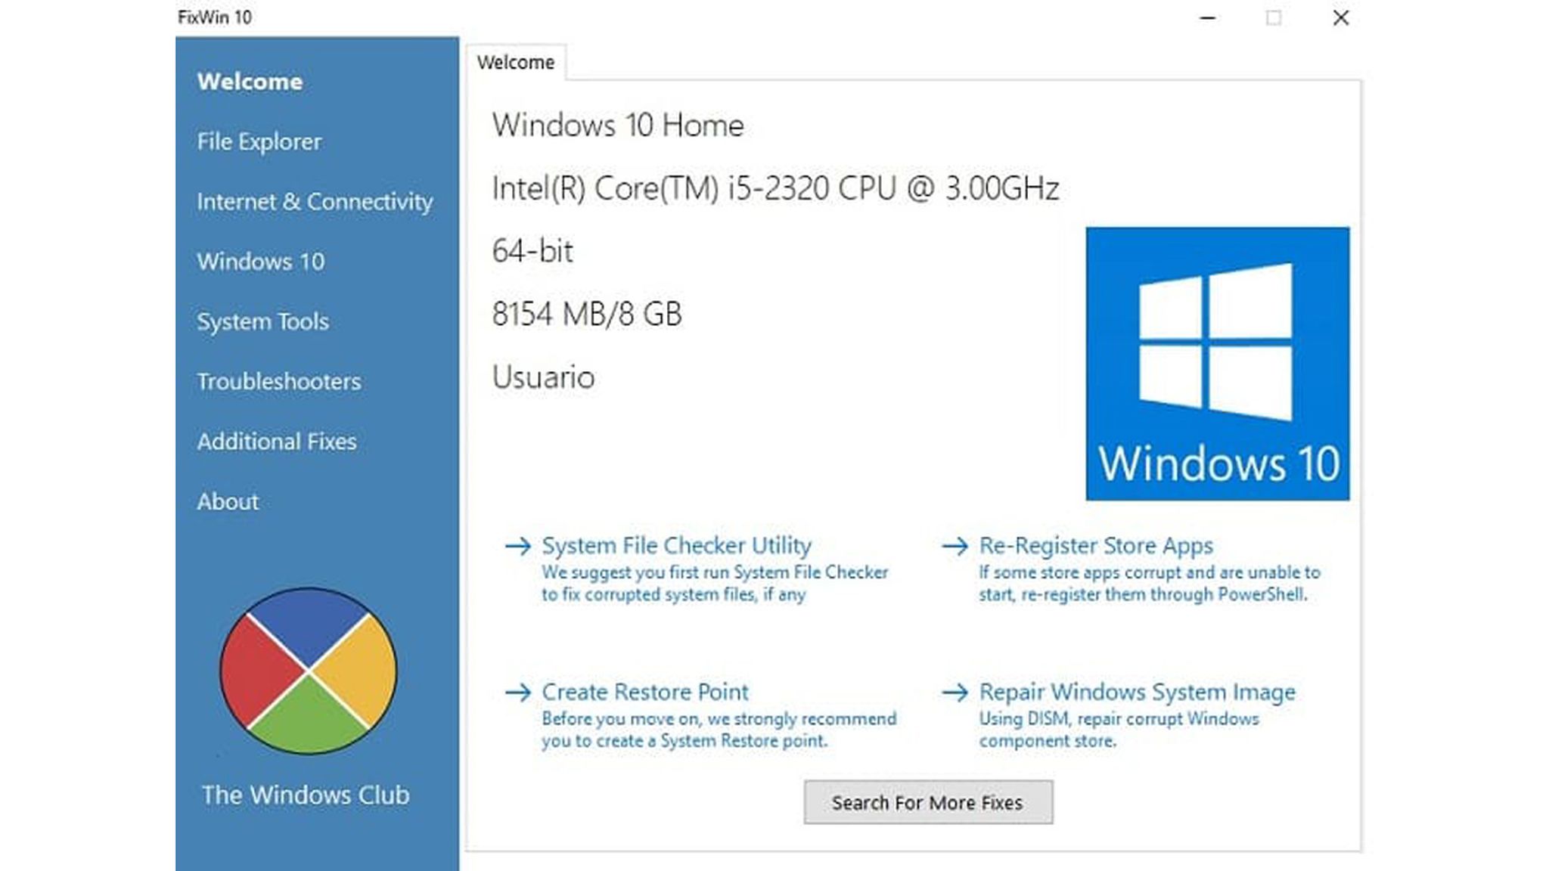Switch to the Welcome tab
This screenshot has height=871, width=1549.
tap(517, 62)
